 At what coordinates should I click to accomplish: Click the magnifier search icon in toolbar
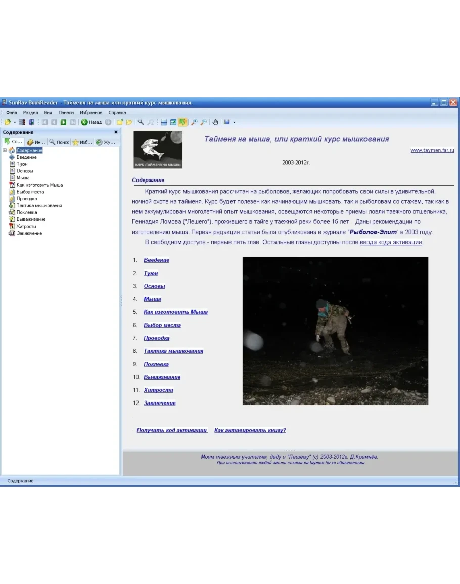(x=141, y=122)
